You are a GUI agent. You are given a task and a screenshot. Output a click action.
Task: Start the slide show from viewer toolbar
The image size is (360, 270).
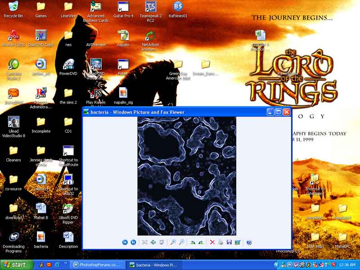162,242
